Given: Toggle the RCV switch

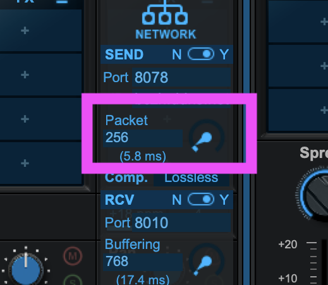Looking at the screenshot, I should 201,199.
